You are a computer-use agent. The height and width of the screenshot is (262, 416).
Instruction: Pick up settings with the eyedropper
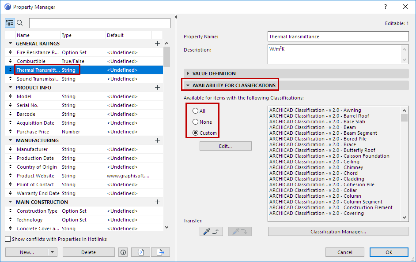click(x=211, y=232)
